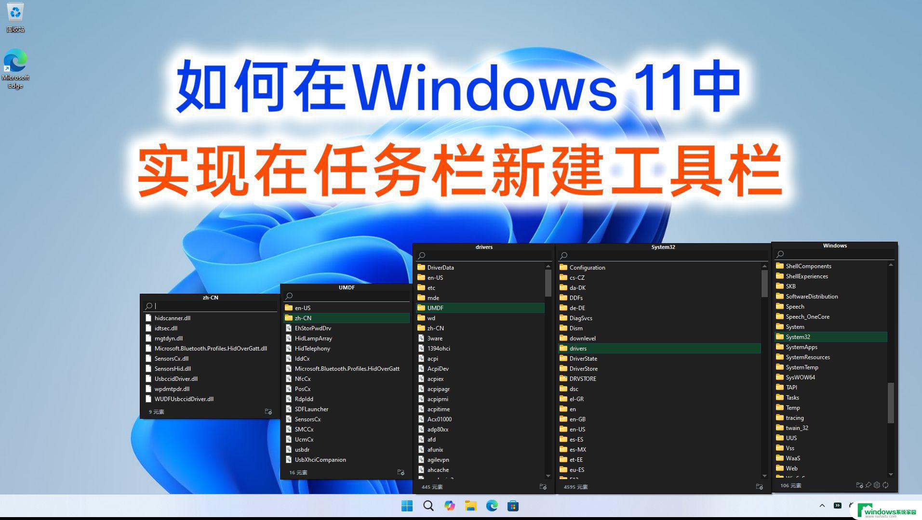922x520 pixels.
Task: Click the double-arrow toolbar tray icon
Action: click(x=838, y=506)
